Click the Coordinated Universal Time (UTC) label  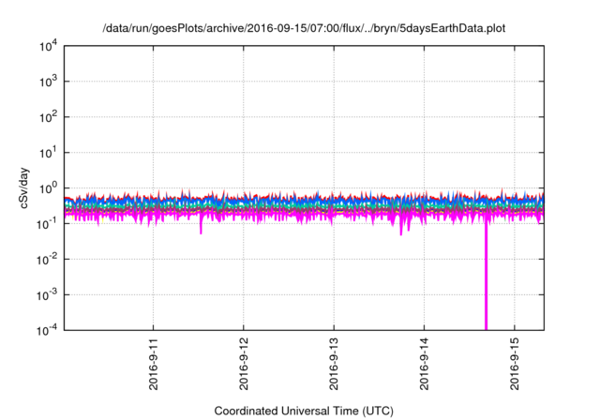point(304,412)
